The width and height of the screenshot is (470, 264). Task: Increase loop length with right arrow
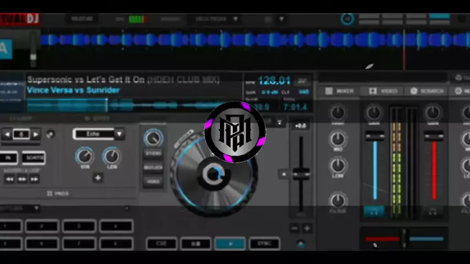35,134
